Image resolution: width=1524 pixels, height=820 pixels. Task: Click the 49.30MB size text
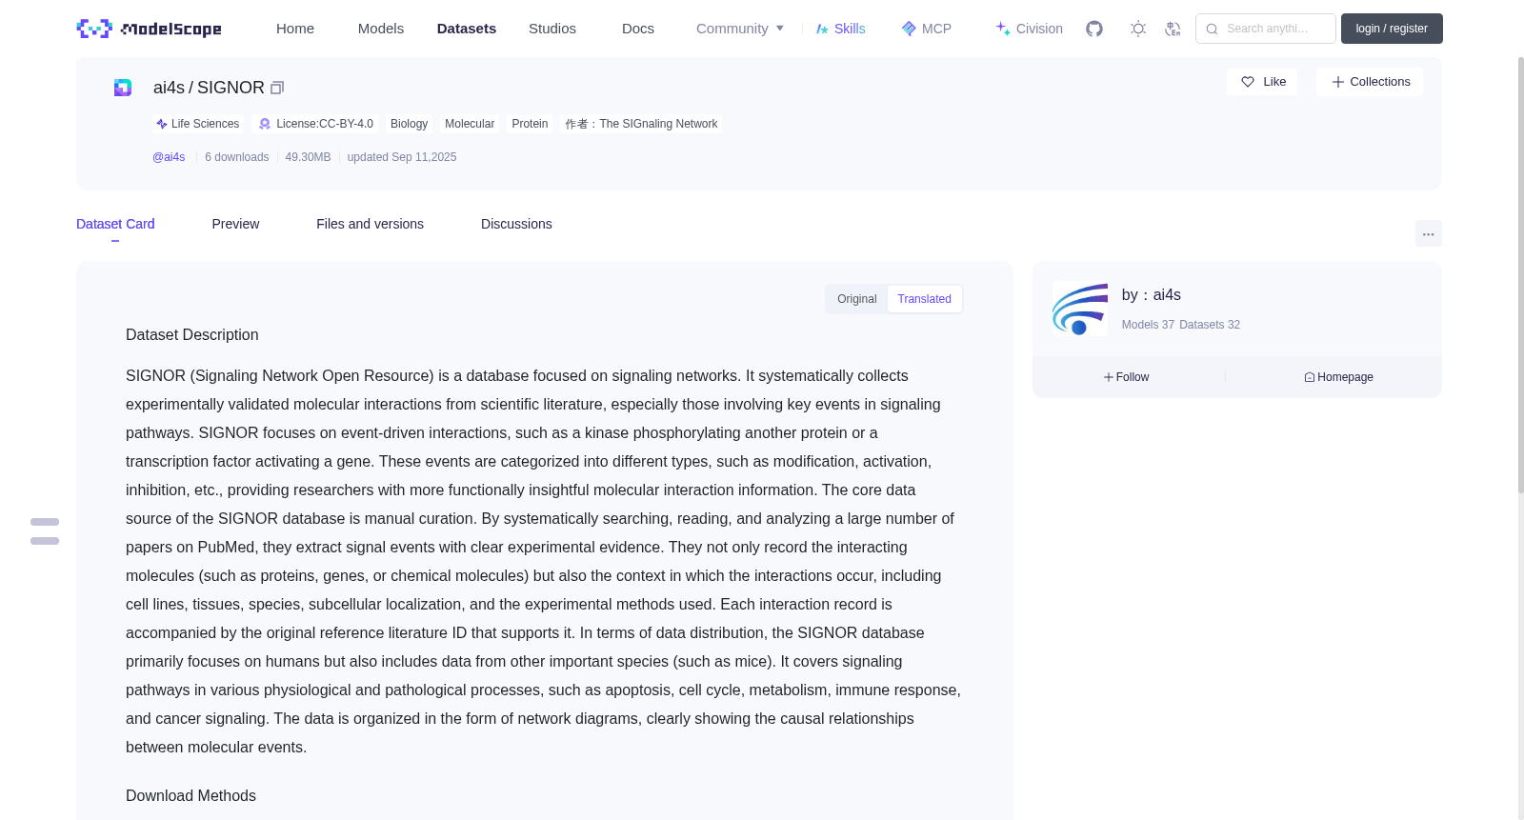[x=308, y=157]
